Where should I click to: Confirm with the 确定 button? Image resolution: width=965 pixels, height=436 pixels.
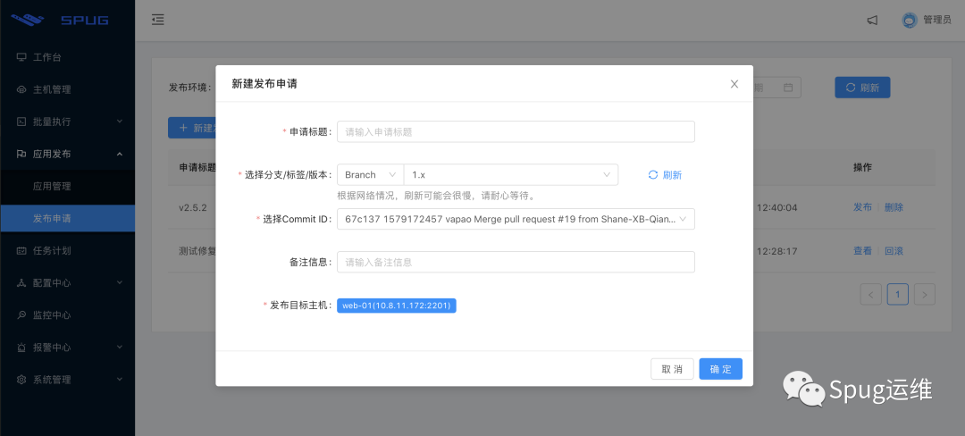click(x=721, y=369)
